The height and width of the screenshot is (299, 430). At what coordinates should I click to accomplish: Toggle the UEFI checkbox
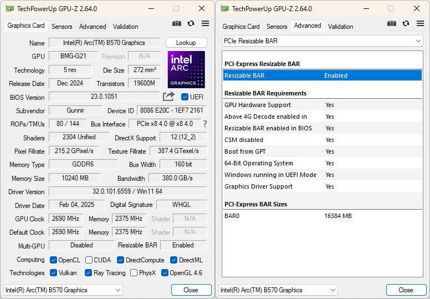tap(185, 97)
